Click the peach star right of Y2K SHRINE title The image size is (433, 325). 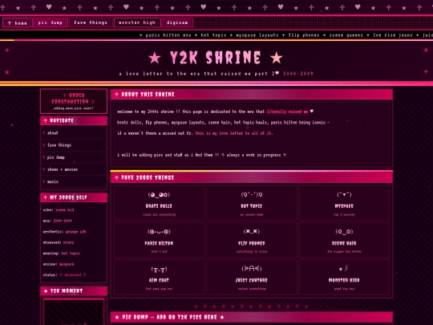coord(277,58)
